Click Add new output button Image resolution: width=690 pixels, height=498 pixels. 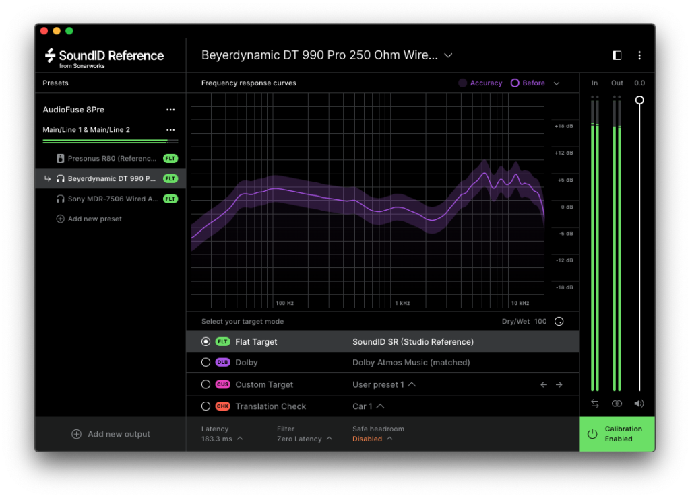[111, 434]
